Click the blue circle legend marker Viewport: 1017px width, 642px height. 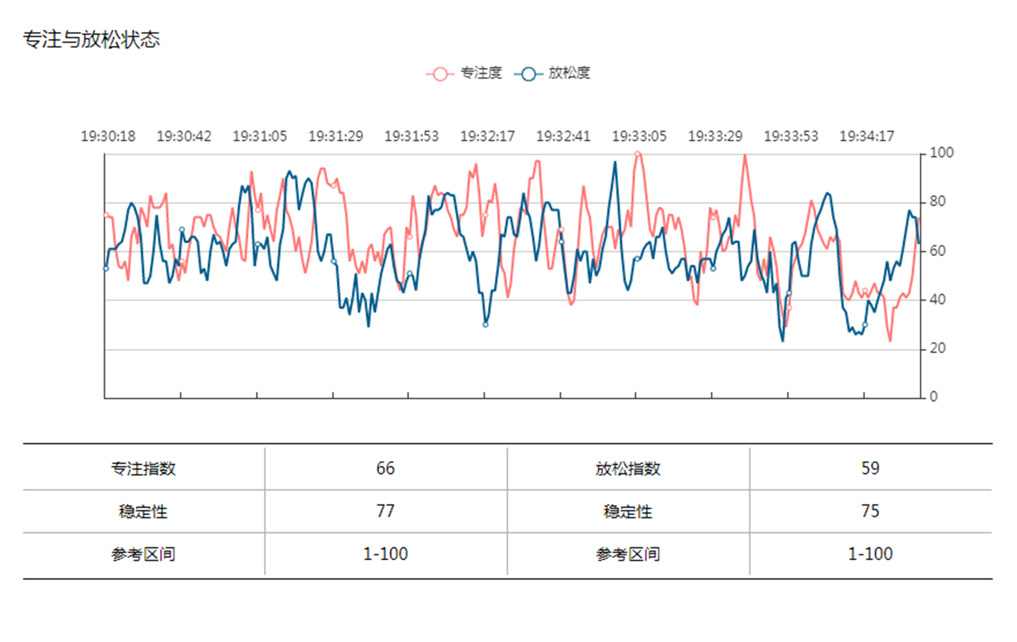coord(528,74)
